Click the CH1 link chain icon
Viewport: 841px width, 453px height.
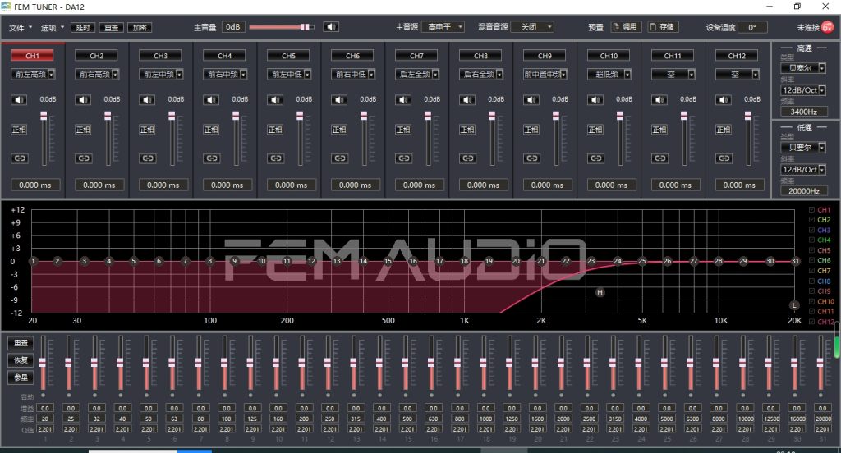pyautogui.click(x=20, y=158)
